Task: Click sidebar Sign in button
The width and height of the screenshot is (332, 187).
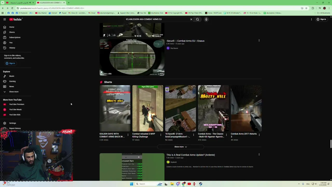Action: click(x=10, y=63)
